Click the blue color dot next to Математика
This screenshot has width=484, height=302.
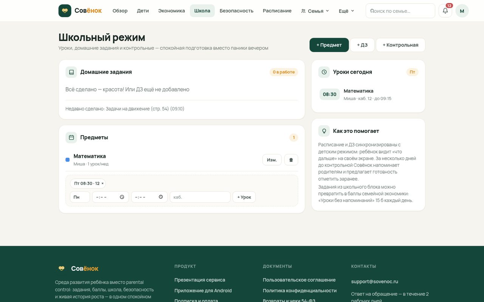point(68,160)
